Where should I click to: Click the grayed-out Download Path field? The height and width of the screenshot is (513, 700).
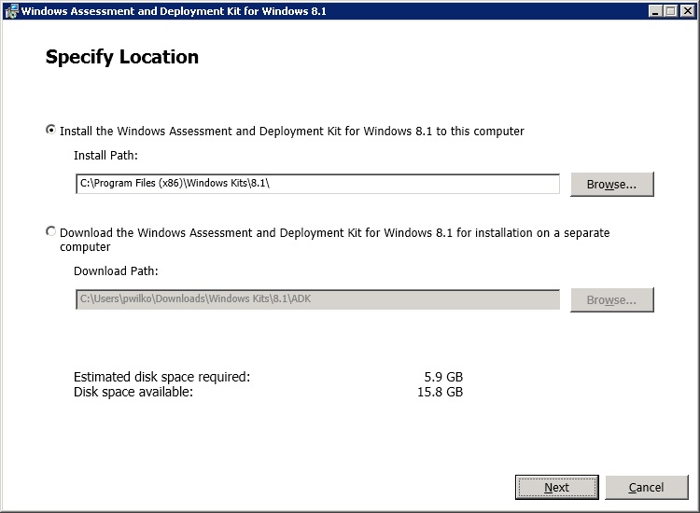[x=317, y=299]
